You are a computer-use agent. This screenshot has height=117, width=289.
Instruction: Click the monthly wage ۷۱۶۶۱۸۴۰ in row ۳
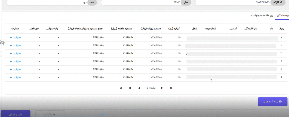(x=128, y=54)
